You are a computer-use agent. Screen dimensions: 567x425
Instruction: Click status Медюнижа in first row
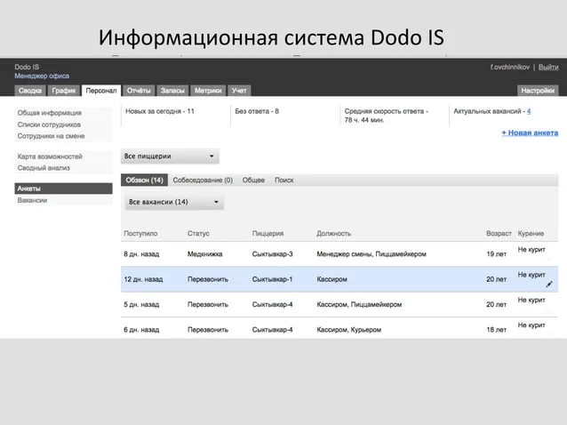tap(205, 254)
